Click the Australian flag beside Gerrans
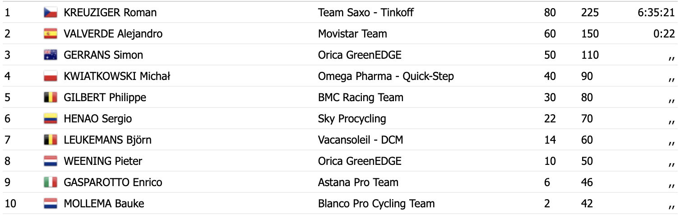The width and height of the screenshot is (694, 215). click(x=50, y=55)
